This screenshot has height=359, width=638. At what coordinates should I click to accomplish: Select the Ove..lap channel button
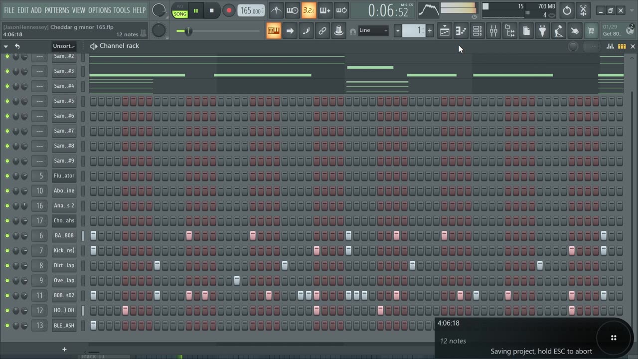[64, 280]
